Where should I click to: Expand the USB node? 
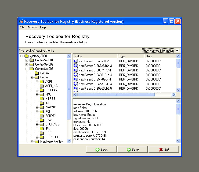tap(37, 133)
